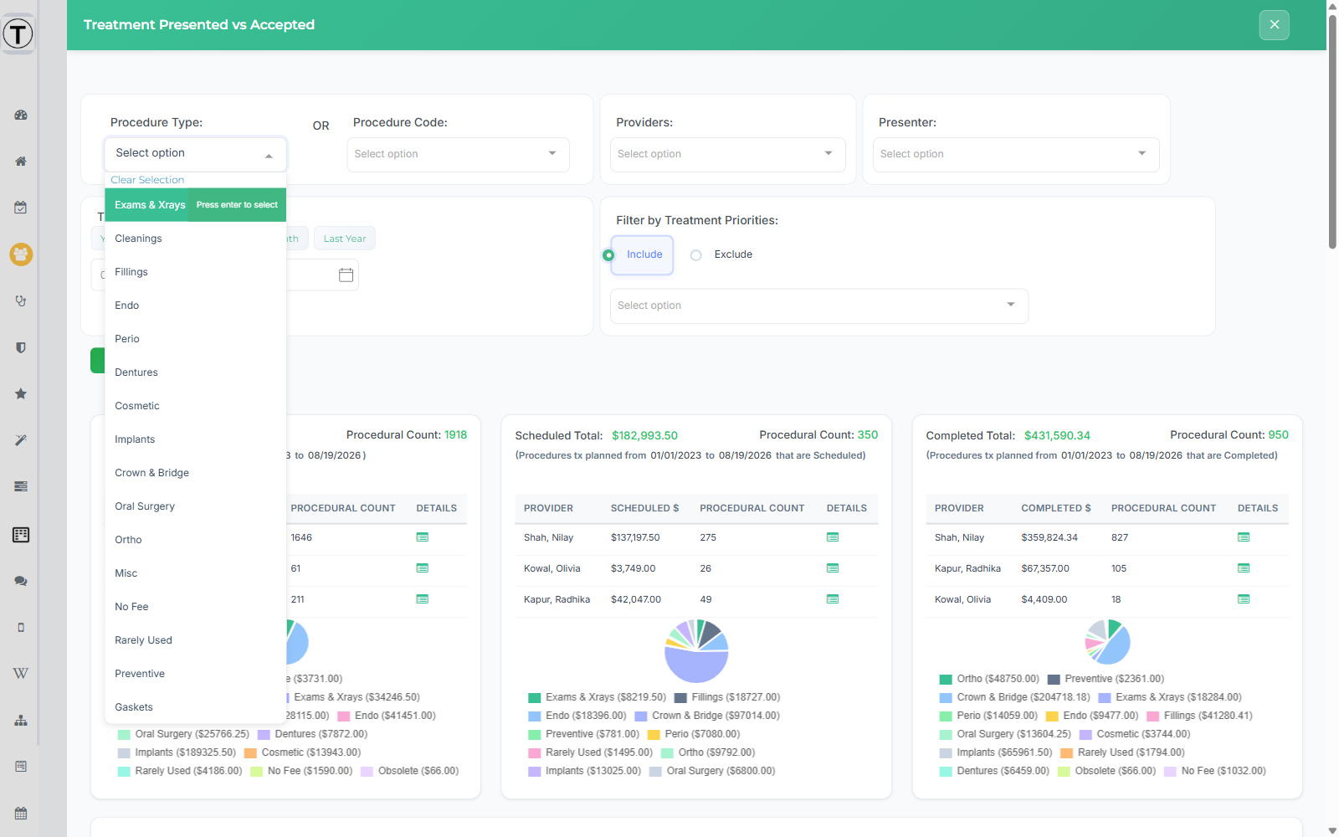The height and width of the screenshot is (837, 1339).
Task: Open the stethoscope icon in sidebar
Action: tap(21, 300)
